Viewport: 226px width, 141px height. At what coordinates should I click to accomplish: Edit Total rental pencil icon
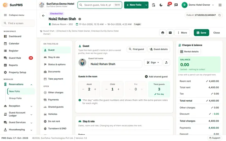[207, 101]
